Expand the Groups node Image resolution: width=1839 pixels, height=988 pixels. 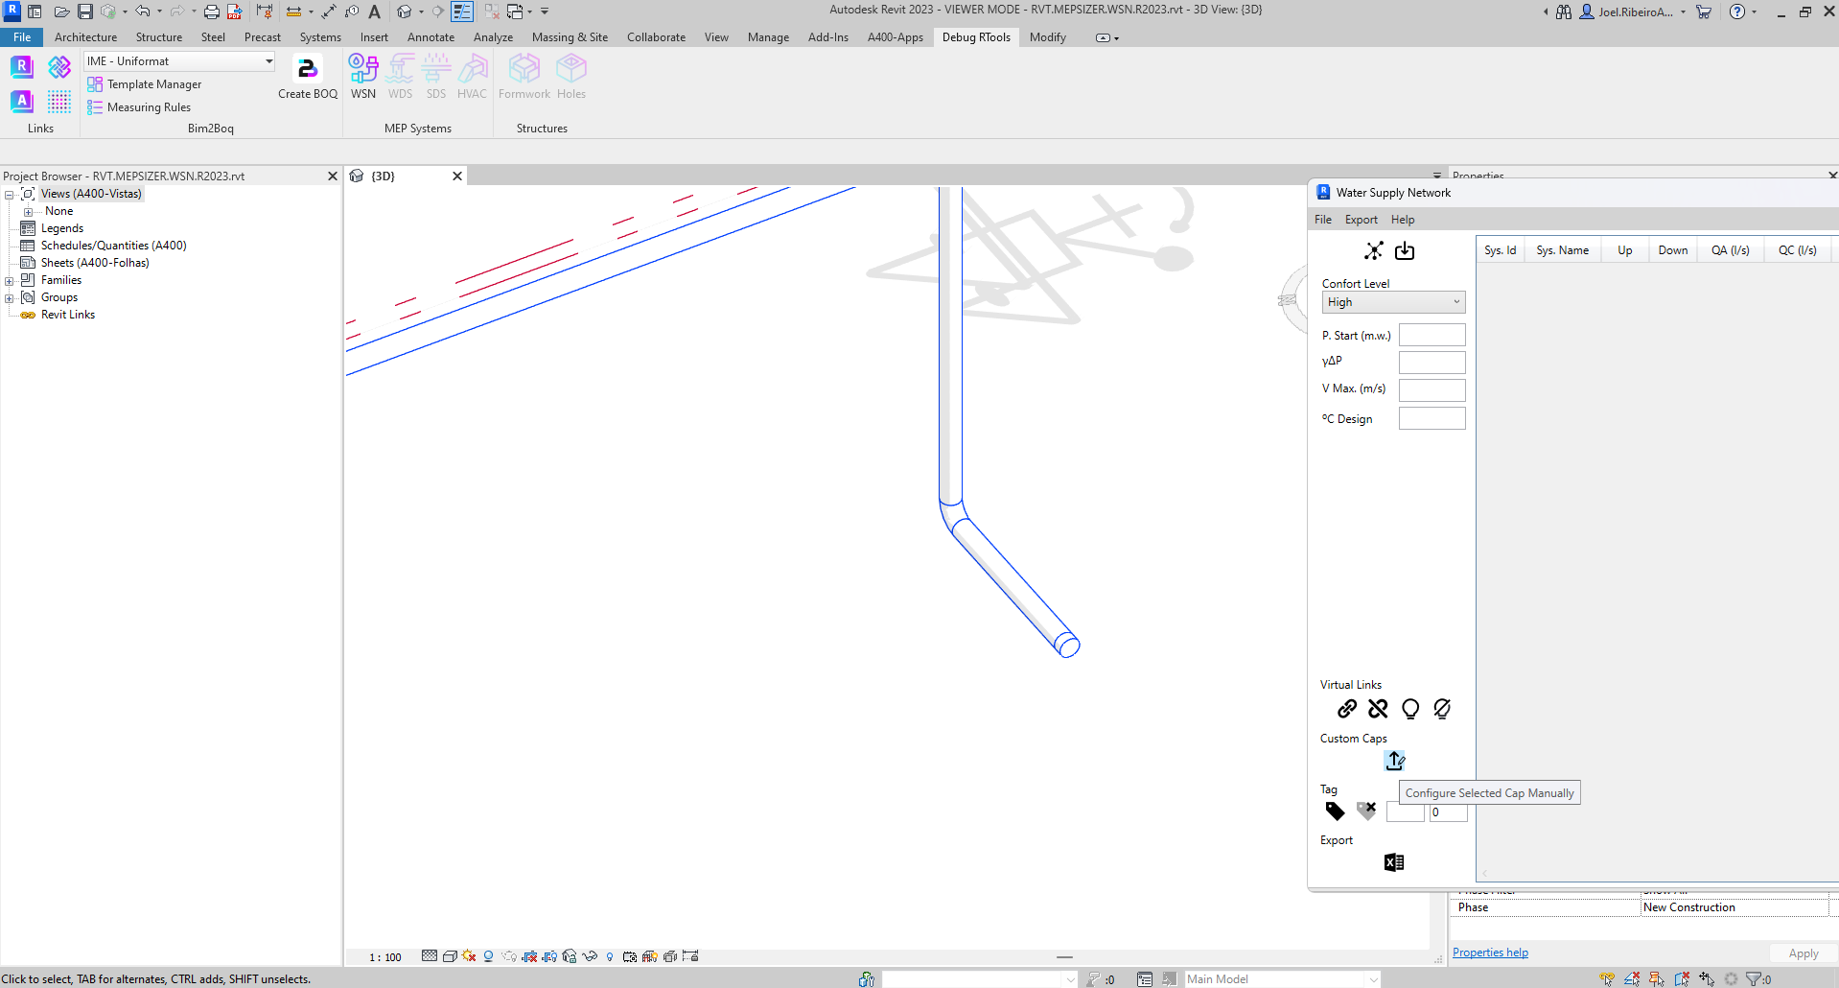9,298
